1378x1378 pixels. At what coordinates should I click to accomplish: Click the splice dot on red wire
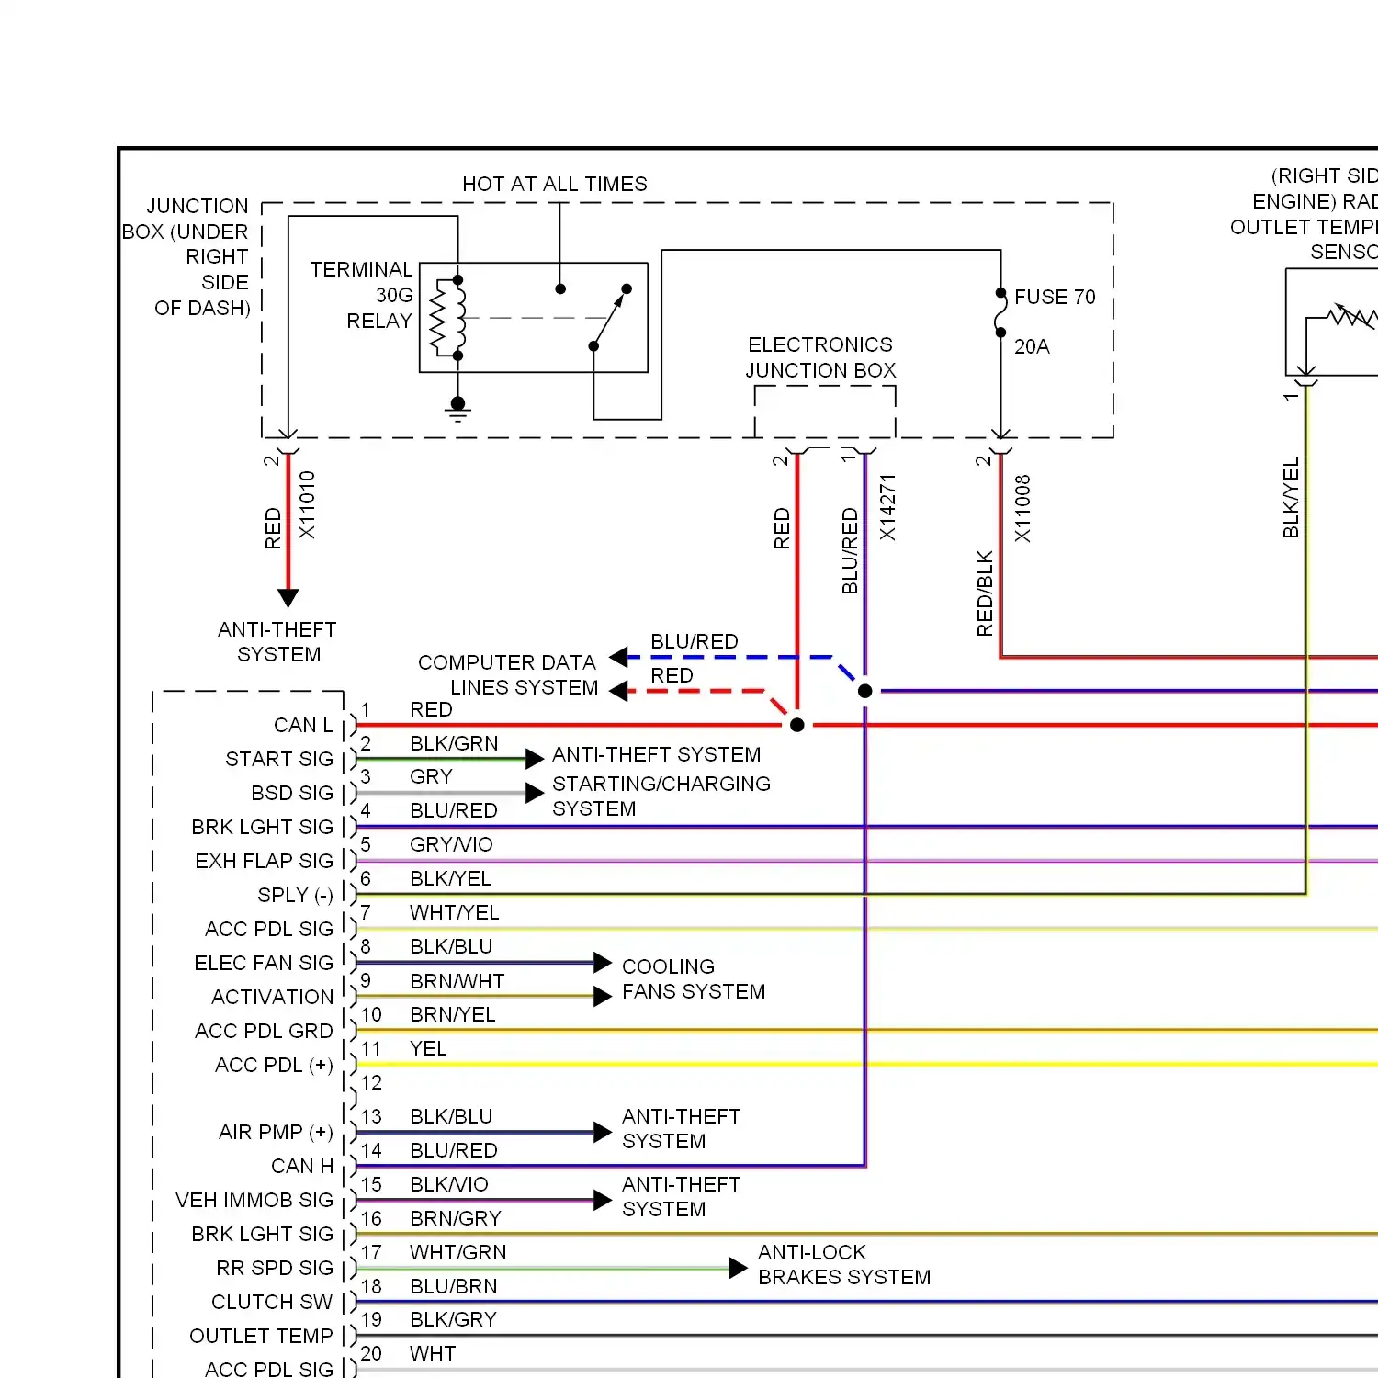(797, 725)
